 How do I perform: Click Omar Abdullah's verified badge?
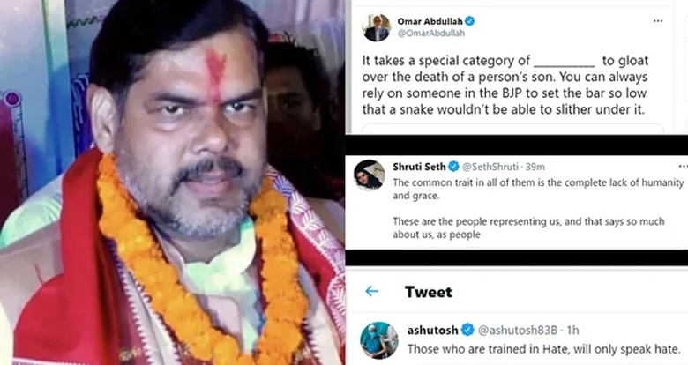(x=470, y=21)
